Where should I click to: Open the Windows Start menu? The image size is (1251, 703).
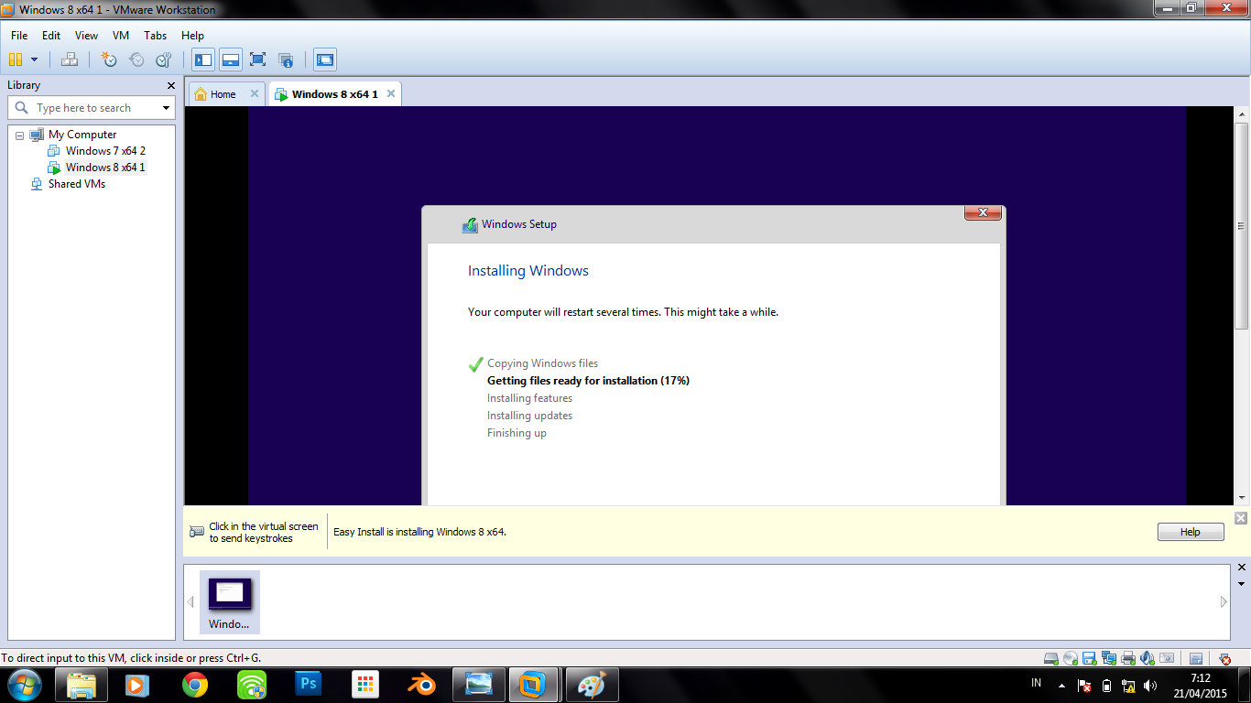pyautogui.click(x=23, y=685)
